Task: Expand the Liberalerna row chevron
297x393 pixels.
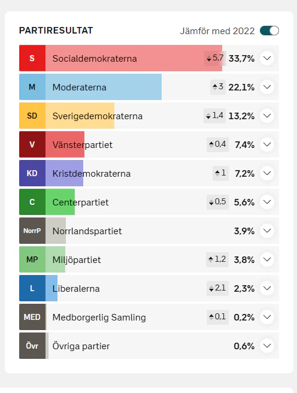Action: coord(267,288)
